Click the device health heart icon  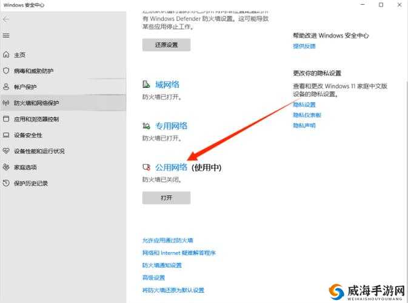pyautogui.click(x=6, y=151)
